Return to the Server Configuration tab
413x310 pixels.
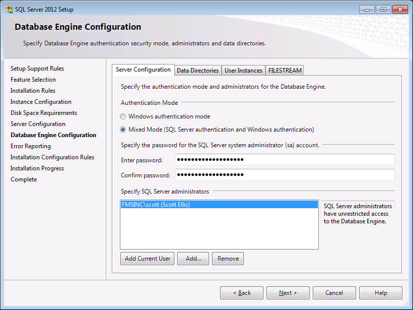[x=143, y=70]
